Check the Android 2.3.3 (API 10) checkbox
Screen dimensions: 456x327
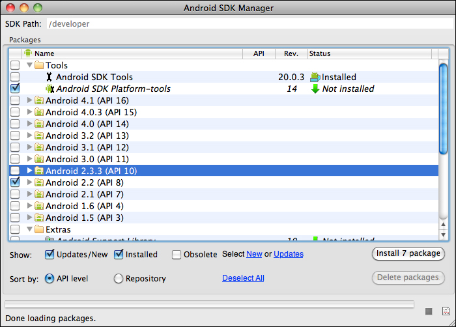pyautogui.click(x=15, y=171)
